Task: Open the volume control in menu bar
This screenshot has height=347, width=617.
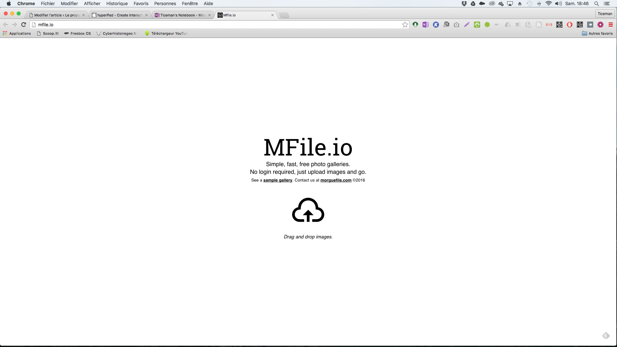Action: (x=559, y=4)
